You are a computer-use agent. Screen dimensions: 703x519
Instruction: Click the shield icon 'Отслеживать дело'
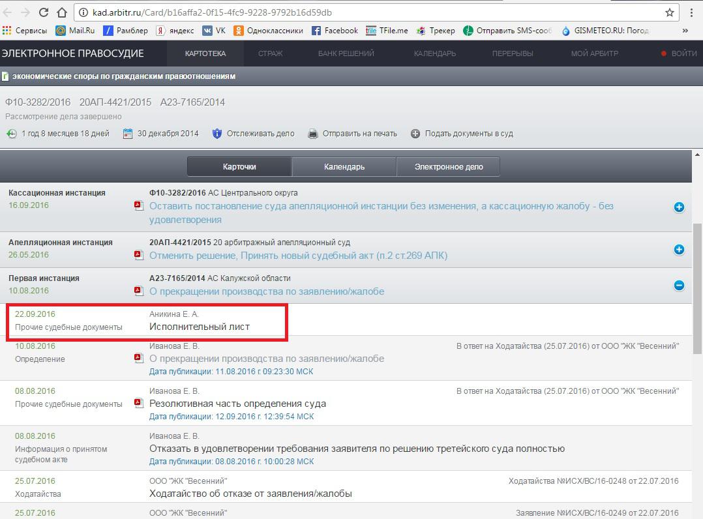[217, 134]
